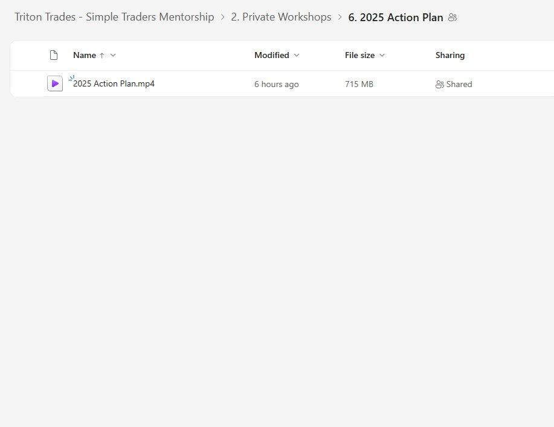The image size is (554, 427).
Task: Click the Sharing column header
Action: (450, 56)
